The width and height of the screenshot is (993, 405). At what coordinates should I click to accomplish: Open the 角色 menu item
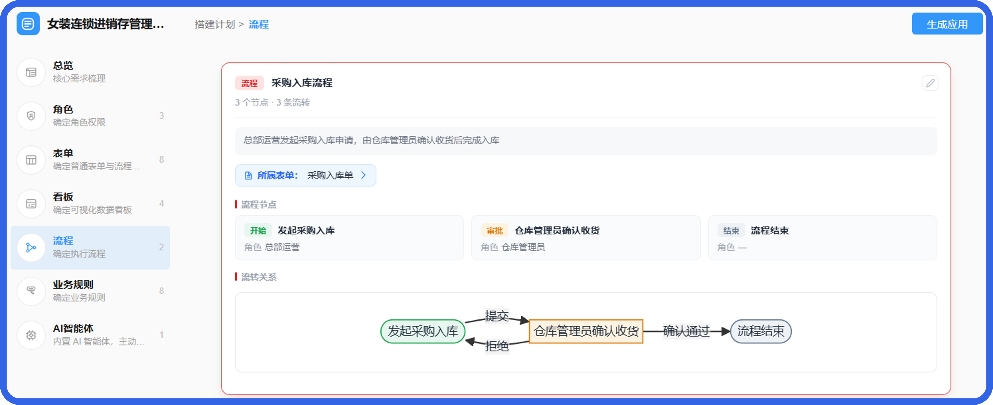tap(90, 116)
